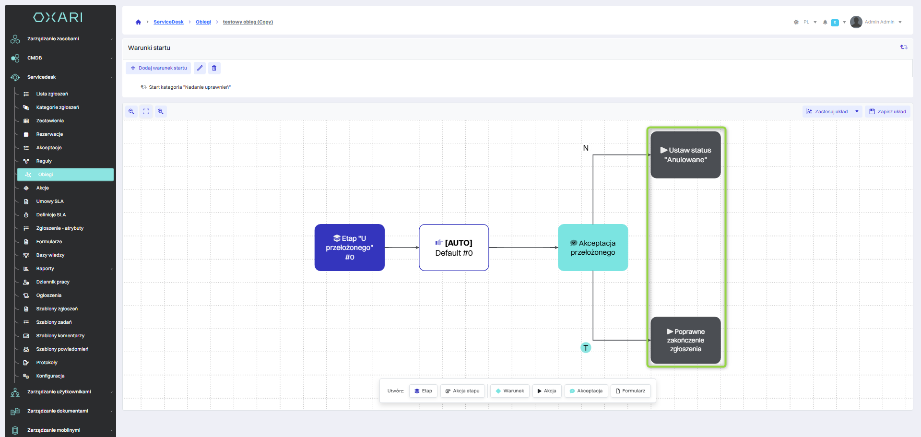Viewport: 921px width, 437px height.
Task: Click the zoom out magnifier icon
Action: (x=131, y=111)
